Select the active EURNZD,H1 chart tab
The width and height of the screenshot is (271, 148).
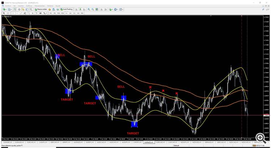(149, 142)
